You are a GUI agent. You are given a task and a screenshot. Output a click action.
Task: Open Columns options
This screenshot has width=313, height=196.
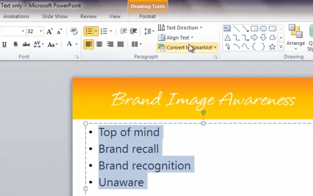[x=137, y=44]
